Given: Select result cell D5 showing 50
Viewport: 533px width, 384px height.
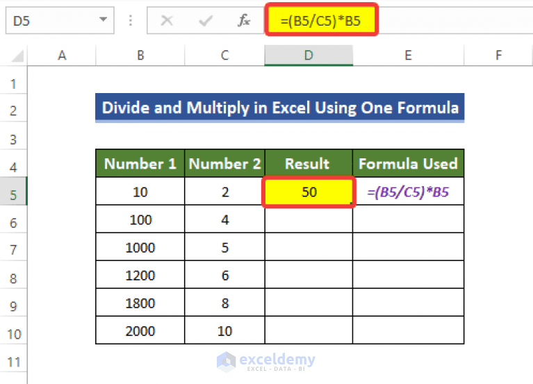Looking at the screenshot, I should tap(309, 192).
